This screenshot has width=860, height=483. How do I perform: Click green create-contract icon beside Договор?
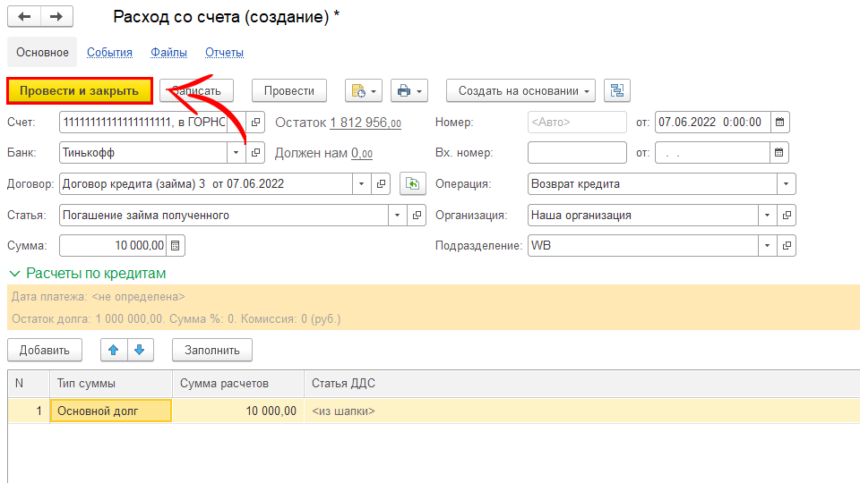pos(411,183)
